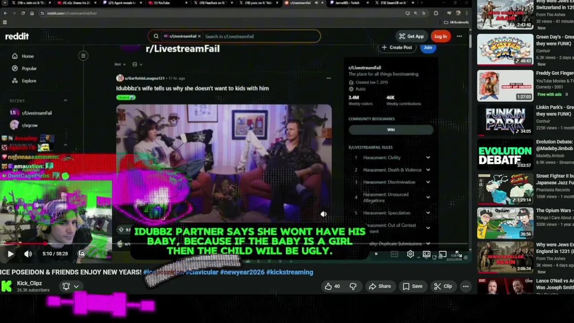The image size is (574, 323).
Task: Open Green Day's recommended video title
Action: pyautogui.click(x=555, y=40)
